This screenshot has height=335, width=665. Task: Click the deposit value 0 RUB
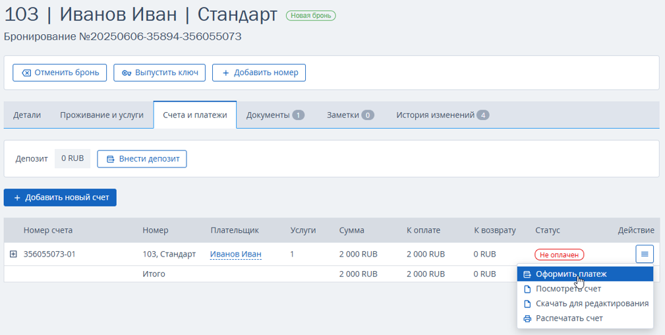click(x=72, y=159)
